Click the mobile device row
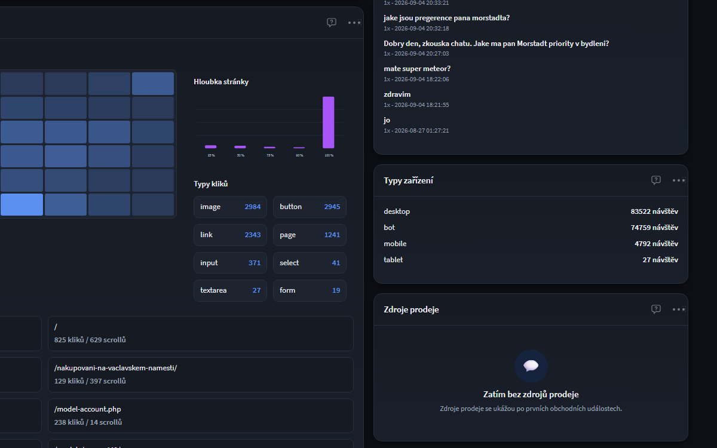 pos(531,244)
